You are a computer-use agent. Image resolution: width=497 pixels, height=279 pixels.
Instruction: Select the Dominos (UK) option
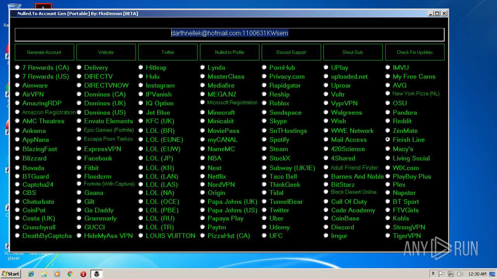click(79, 103)
